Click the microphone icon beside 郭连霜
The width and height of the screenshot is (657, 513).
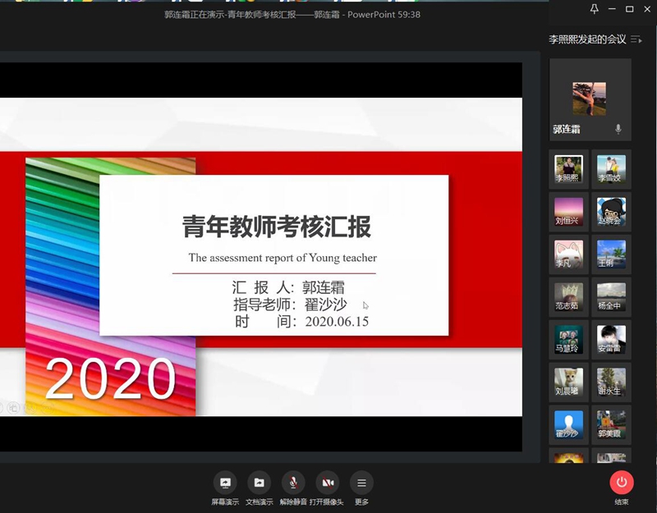click(618, 130)
